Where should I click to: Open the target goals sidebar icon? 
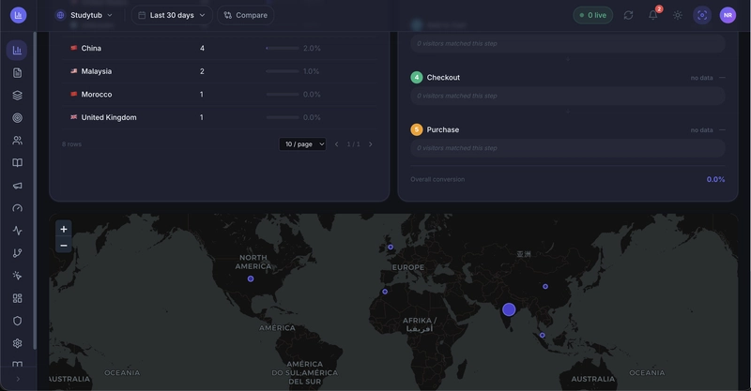(x=17, y=118)
